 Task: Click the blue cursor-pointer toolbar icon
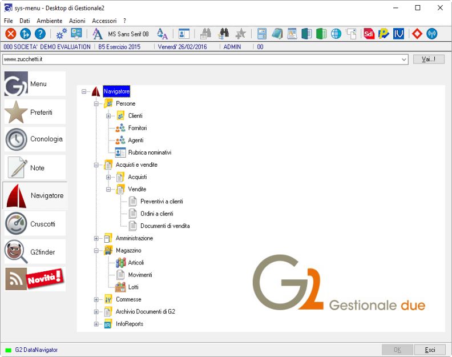click(25, 34)
